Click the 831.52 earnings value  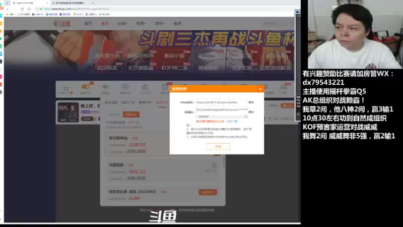pos(137,172)
